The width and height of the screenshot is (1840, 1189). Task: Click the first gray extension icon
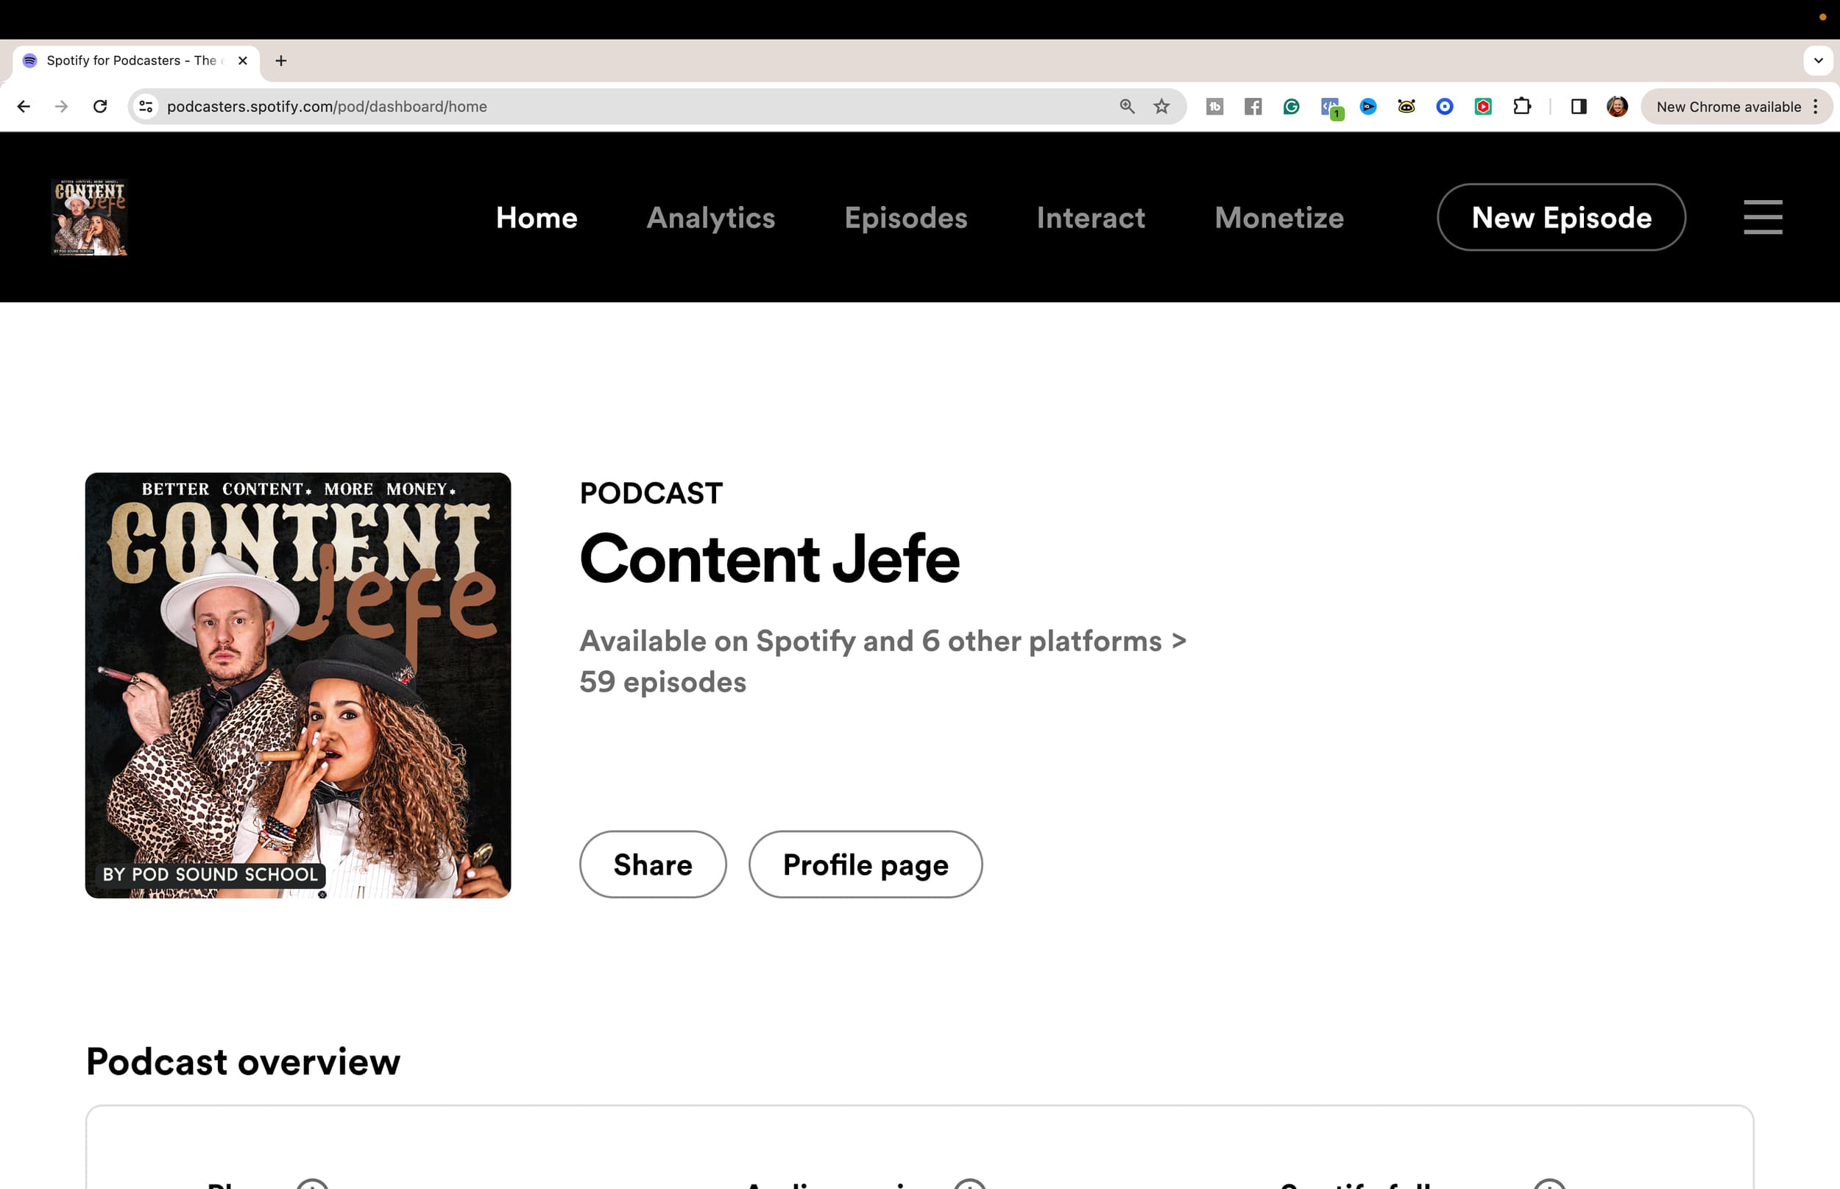(1214, 107)
